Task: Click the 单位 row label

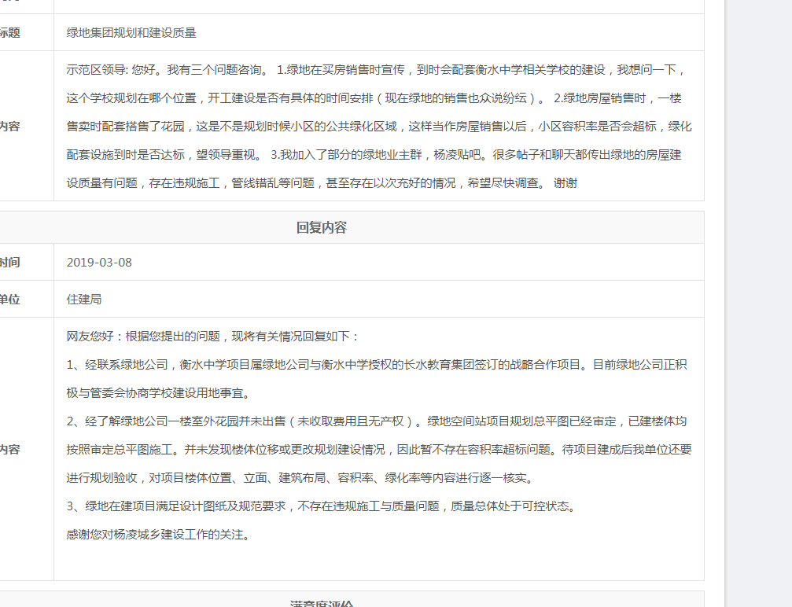Action: pos(9,300)
